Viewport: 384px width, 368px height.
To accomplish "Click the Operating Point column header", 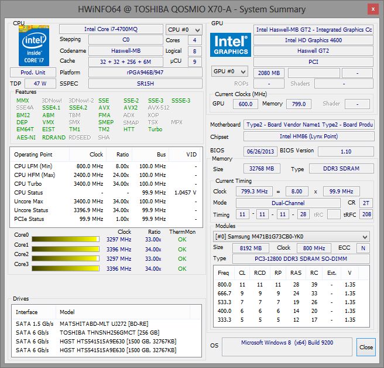I will [x=40, y=155].
